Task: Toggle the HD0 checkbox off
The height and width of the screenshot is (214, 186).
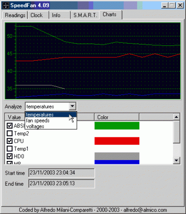Action: tap(9, 156)
